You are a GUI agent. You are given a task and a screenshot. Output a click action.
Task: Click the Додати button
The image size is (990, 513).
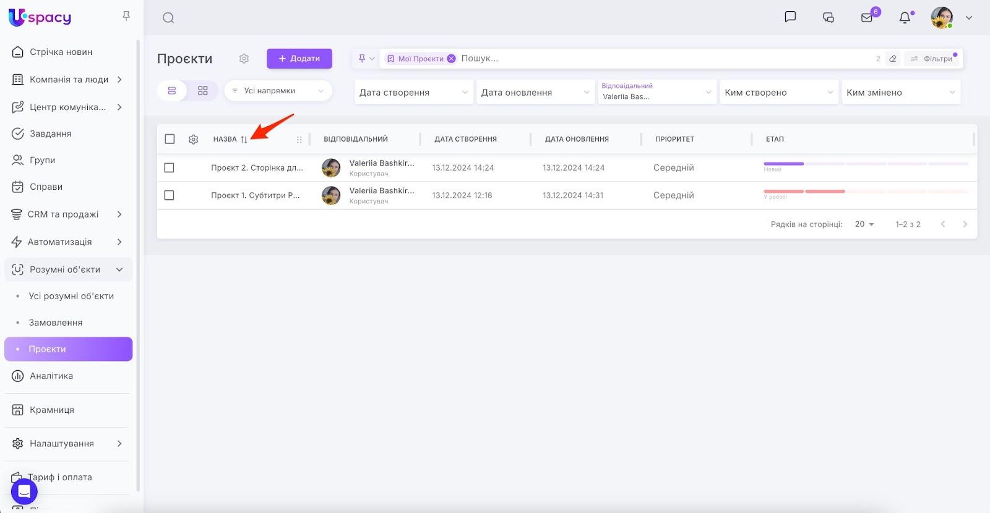coord(299,59)
